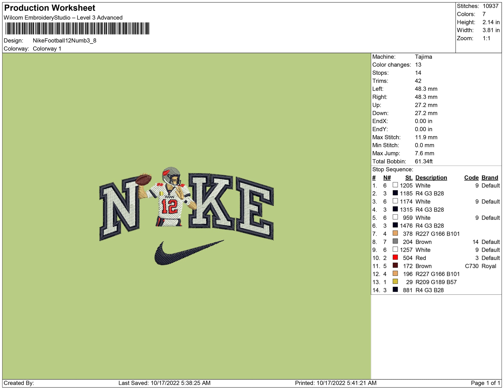Viewport: 504px width, 388px height.
Task: Click the St. column header
Action: [x=409, y=178]
